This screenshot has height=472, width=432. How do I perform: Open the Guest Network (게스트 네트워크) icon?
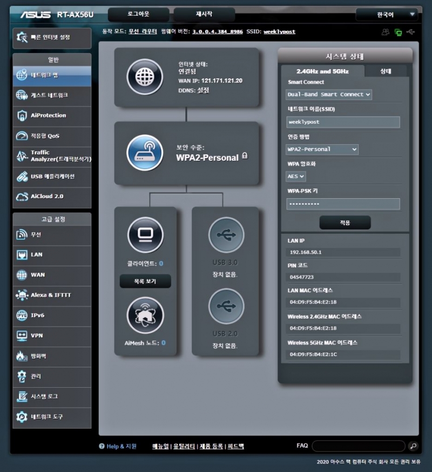[22, 96]
